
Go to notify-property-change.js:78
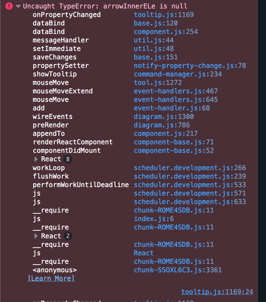coord(190,65)
